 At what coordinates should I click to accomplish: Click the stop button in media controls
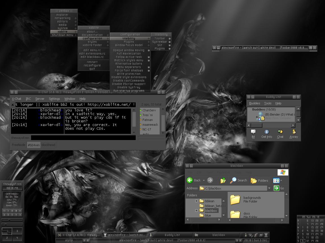[x=16, y=211]
